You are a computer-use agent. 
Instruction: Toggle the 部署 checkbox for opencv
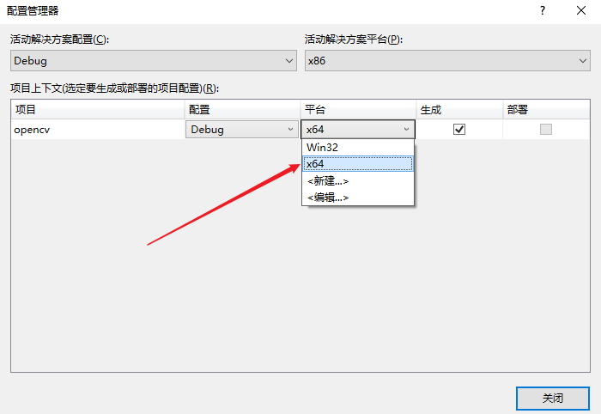(546, 130)
